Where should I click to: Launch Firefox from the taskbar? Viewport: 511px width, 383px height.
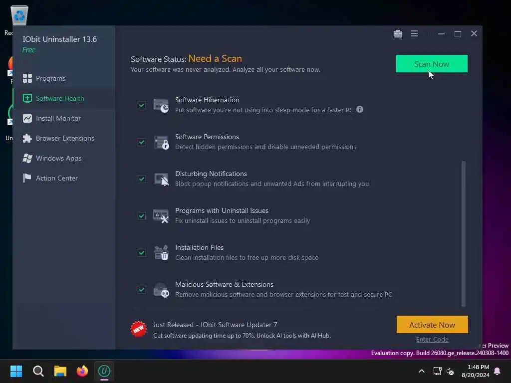pos(82,371)
